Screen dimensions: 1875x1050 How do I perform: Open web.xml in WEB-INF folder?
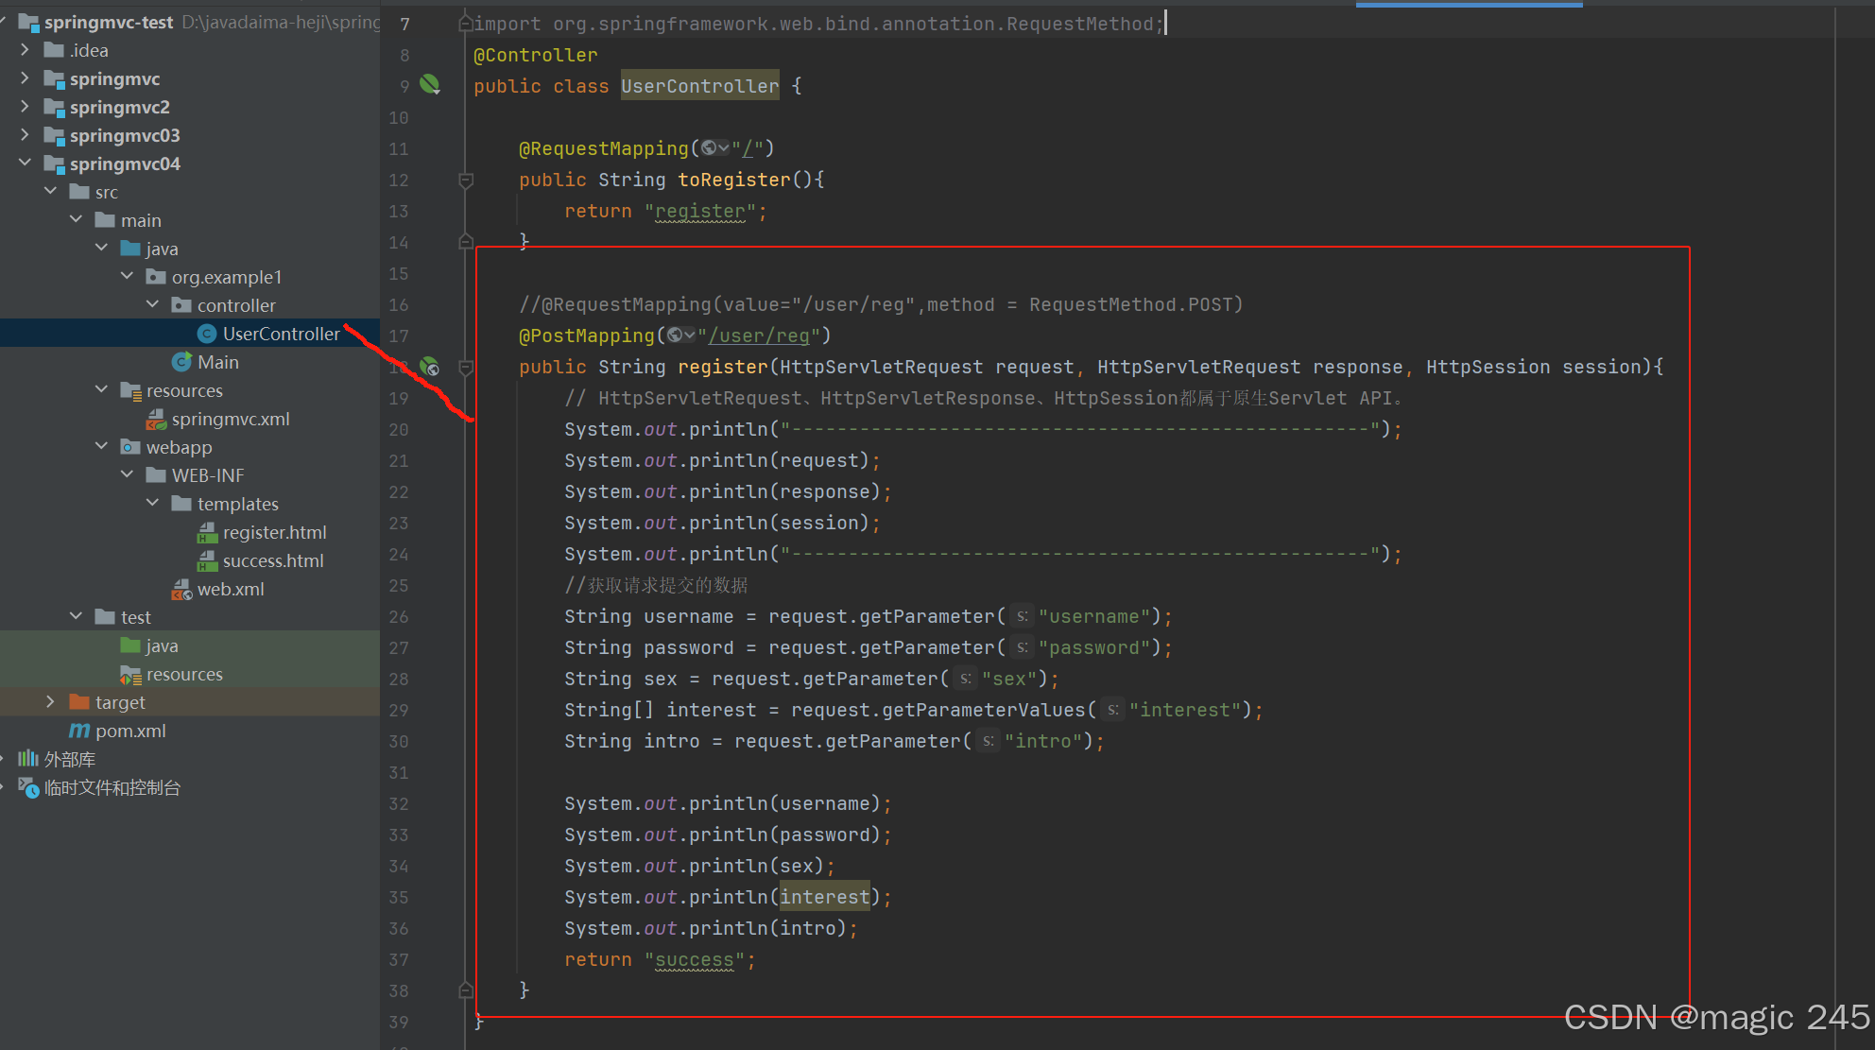point(230,589)
